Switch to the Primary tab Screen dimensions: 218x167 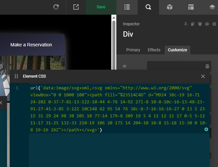click(x=133, y=50)
